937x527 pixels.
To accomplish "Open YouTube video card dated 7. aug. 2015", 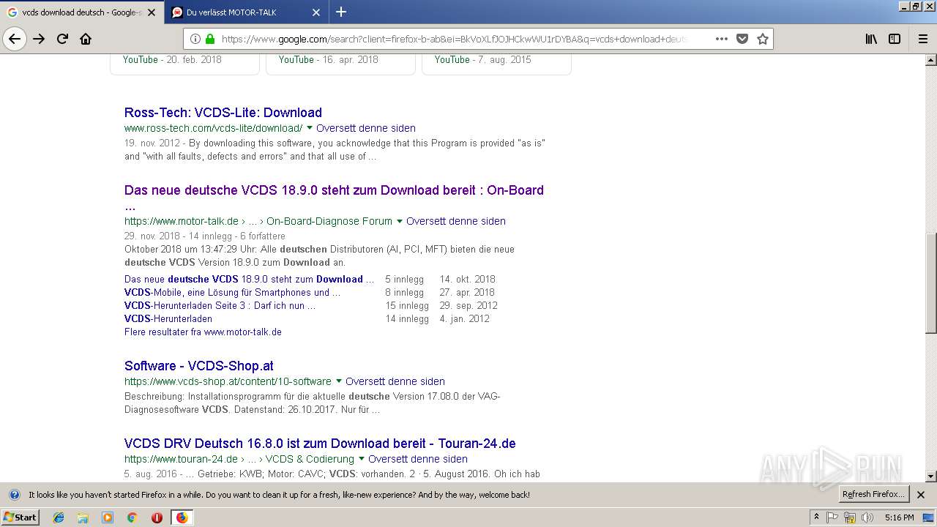I will (496, 63).
